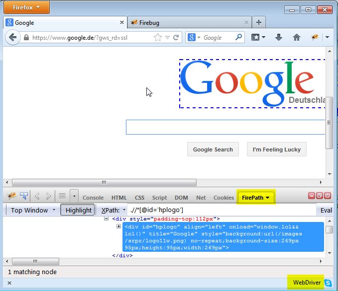Open the XPath selector type dropdown
This screenshot has height=291, width=338.
tap(113, 210)
